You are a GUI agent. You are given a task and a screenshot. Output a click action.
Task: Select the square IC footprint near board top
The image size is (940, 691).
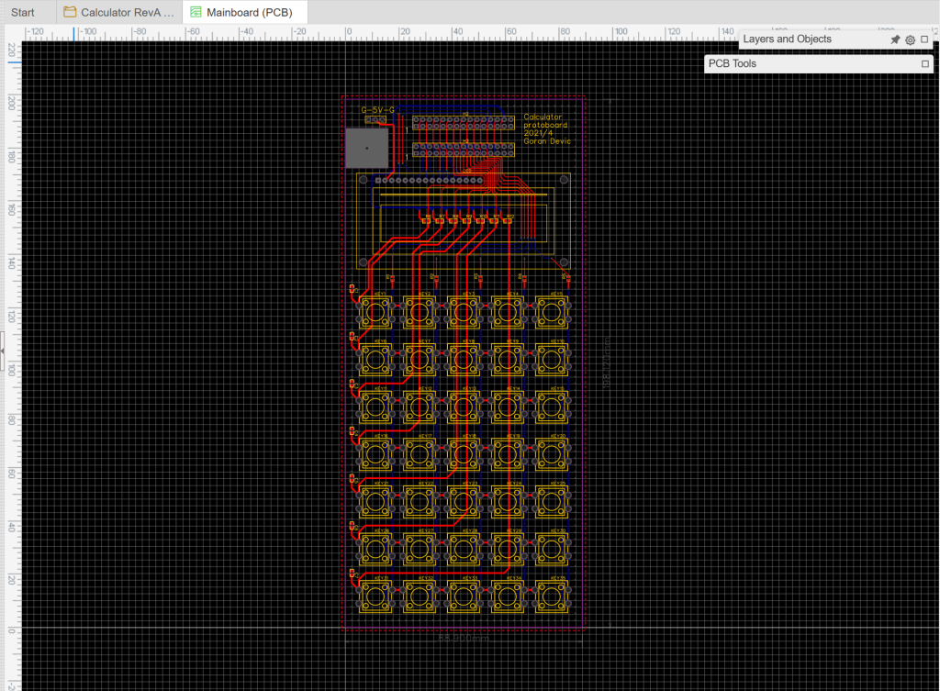click(x=366, y=147)
